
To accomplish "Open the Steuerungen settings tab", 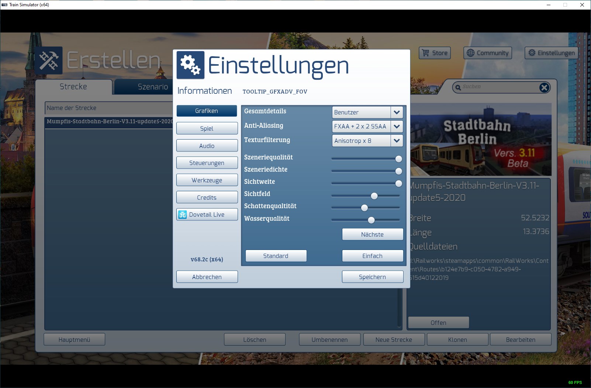I will click(207, 163).
